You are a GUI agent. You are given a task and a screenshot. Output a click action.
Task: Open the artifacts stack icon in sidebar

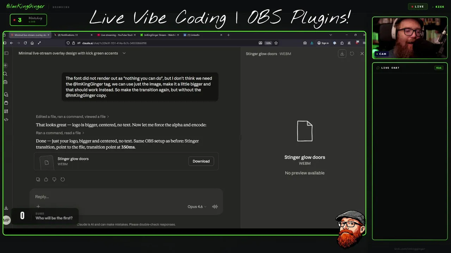pos(6,103)
